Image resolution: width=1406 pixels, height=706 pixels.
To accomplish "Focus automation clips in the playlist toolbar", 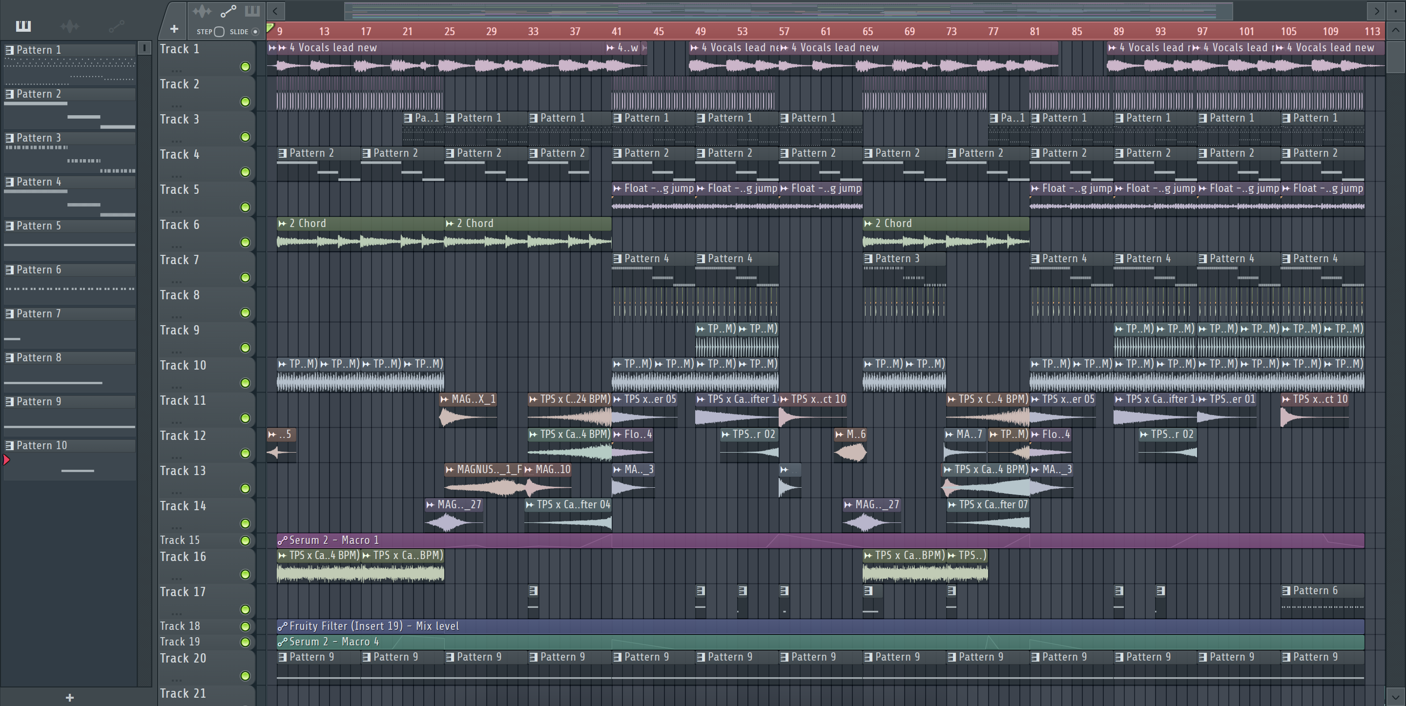I will (228, 11).
